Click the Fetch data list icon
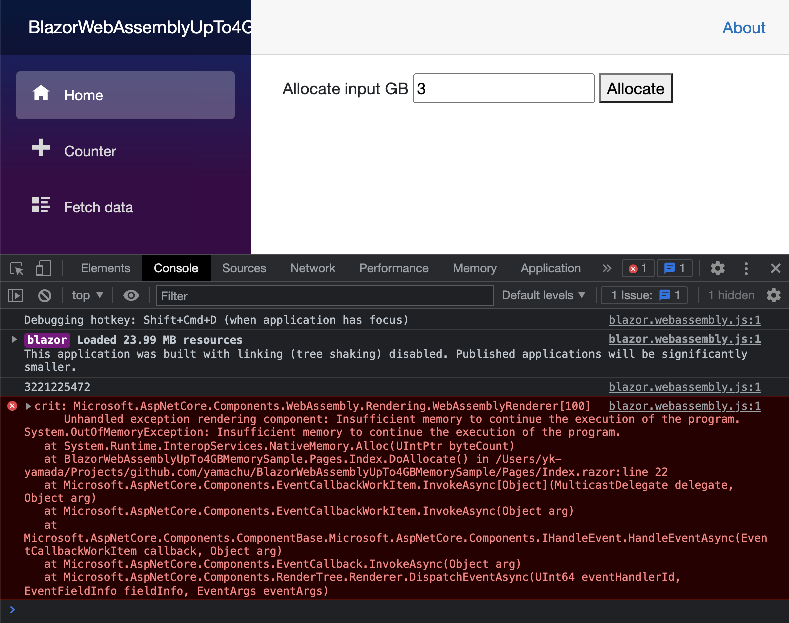Image resolution: width=789 pixels, height=623 pixels. click(41, 204)
